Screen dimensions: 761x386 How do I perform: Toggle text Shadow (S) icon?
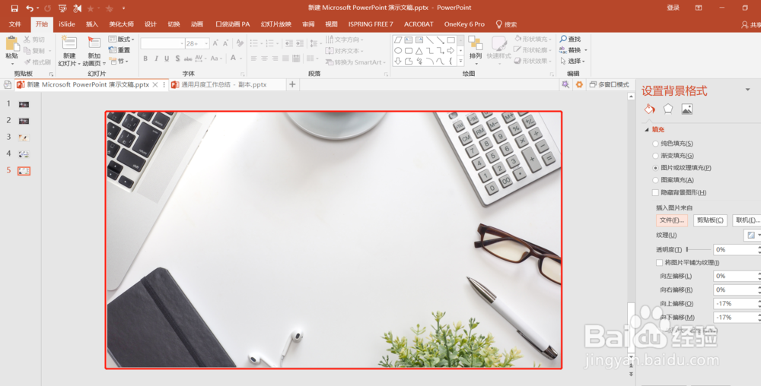pos(177,59)
